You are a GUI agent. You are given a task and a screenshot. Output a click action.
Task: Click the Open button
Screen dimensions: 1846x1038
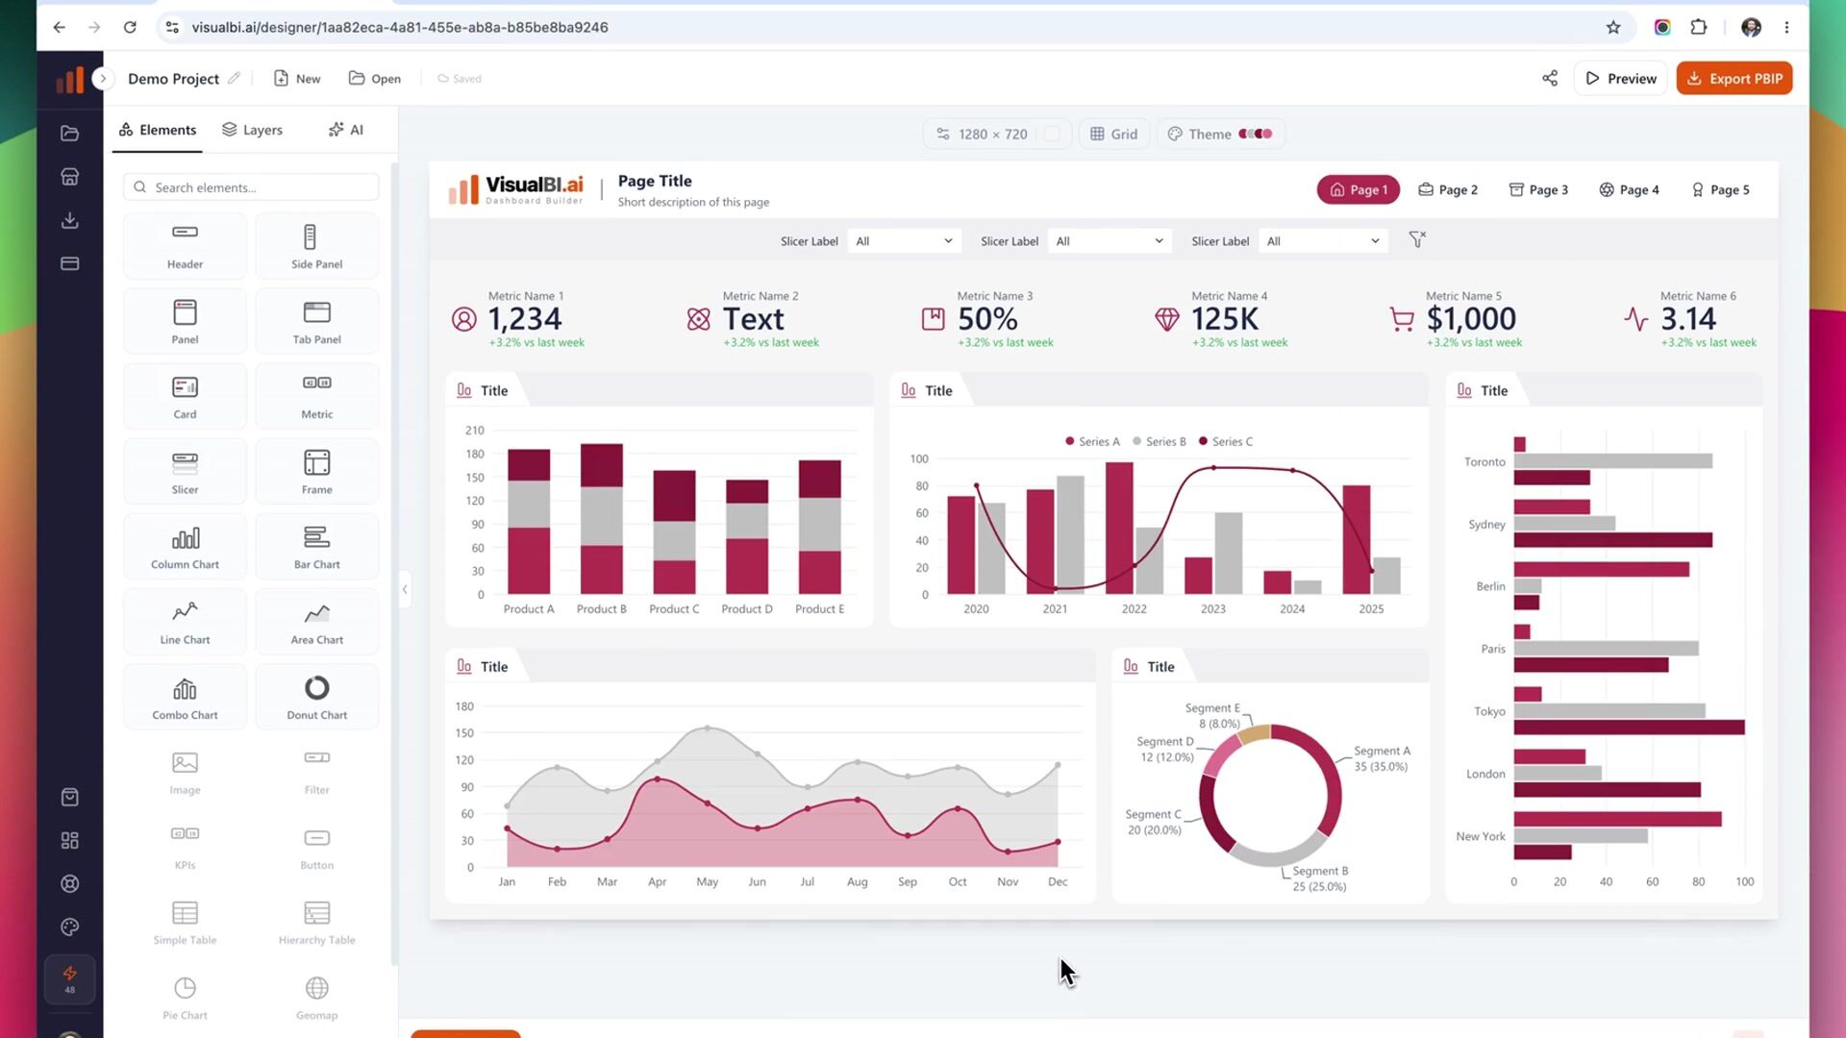pyautogui.click(x=375, y=79)
